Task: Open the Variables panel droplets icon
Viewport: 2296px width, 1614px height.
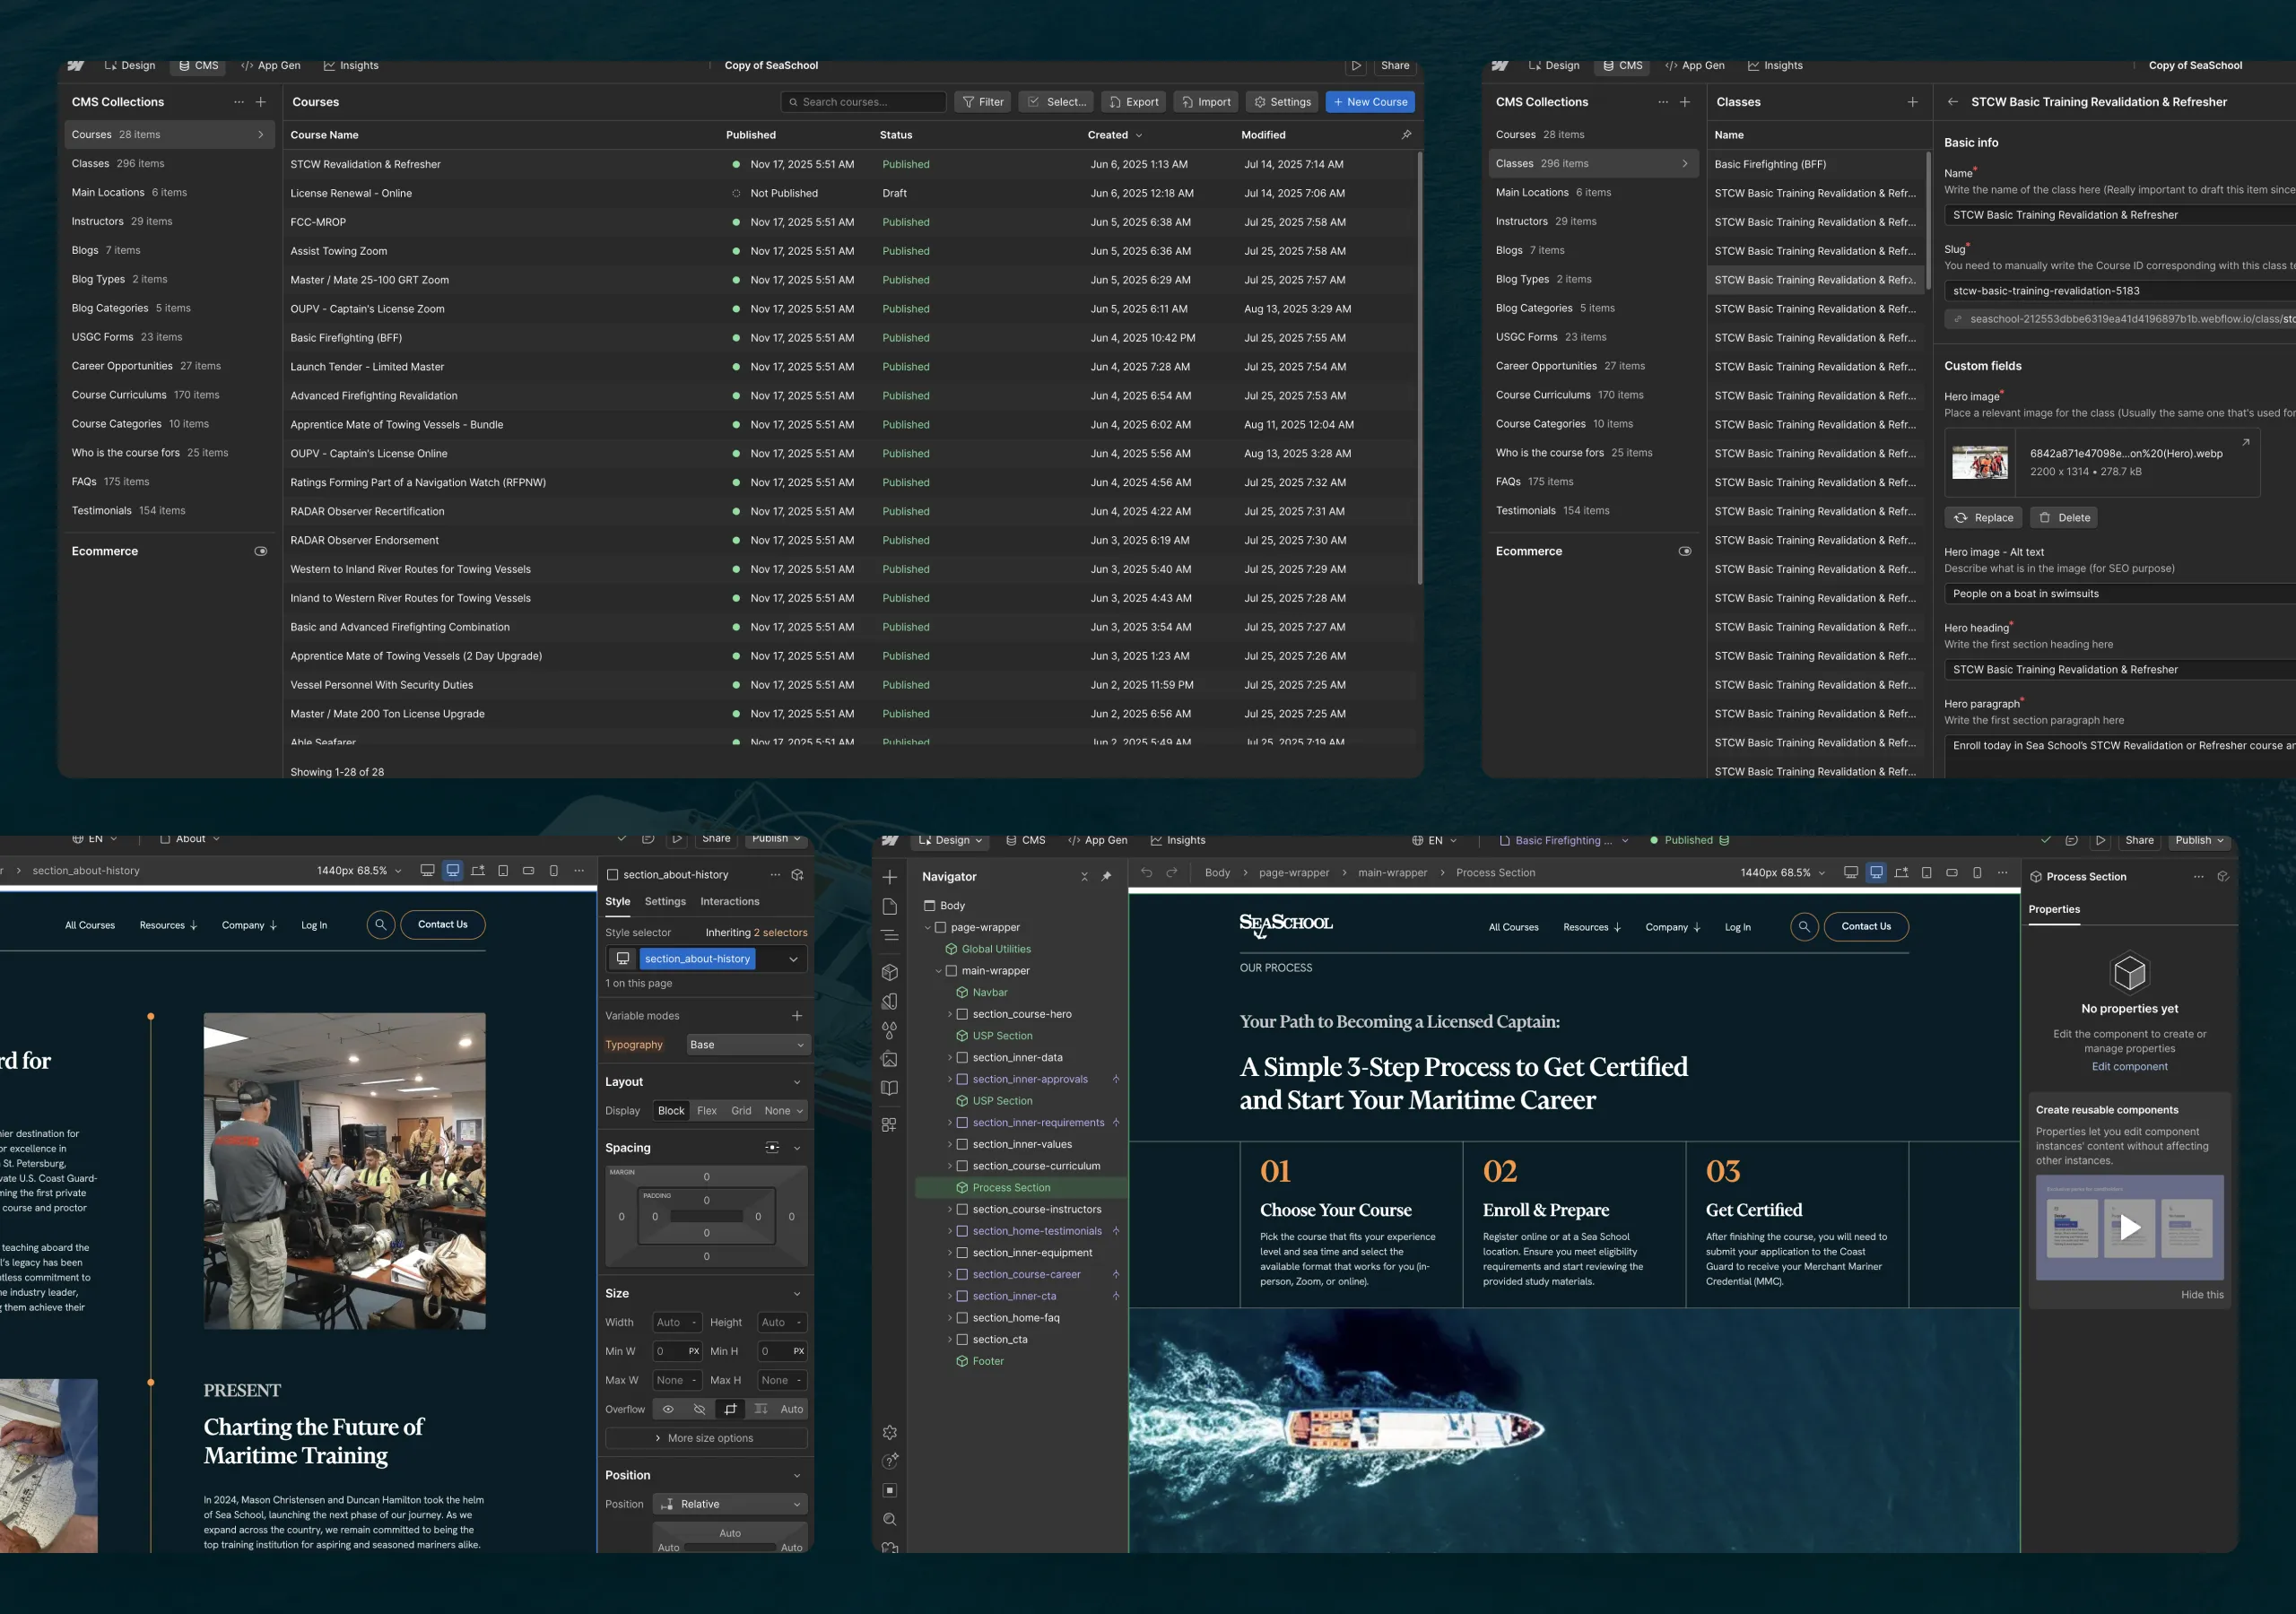Action: click(889, 1031)
